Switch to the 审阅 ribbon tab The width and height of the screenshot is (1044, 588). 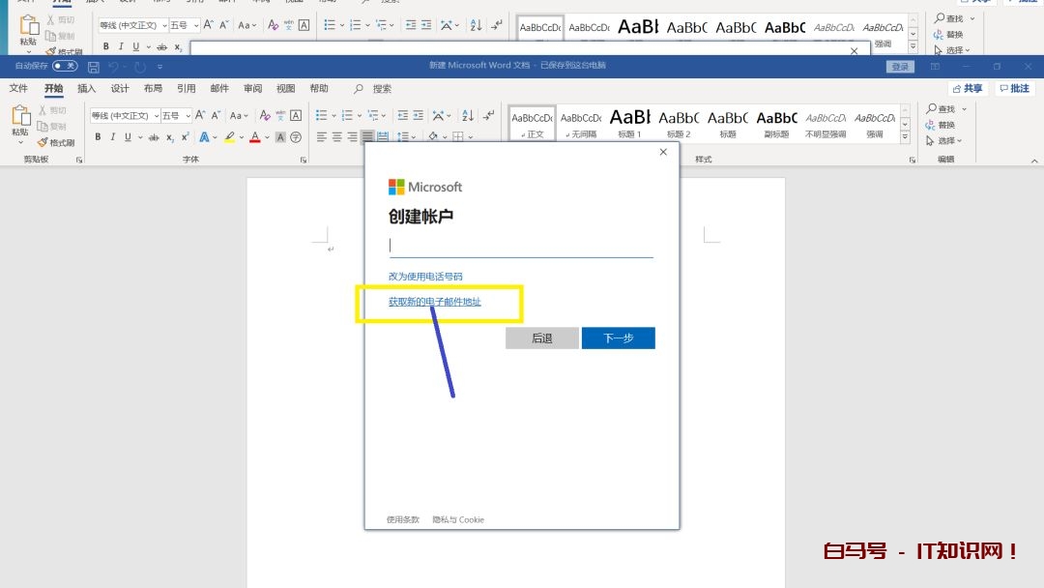(252, 89)
